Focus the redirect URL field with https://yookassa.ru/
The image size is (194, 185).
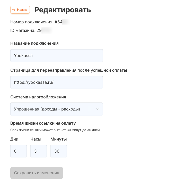57,82
